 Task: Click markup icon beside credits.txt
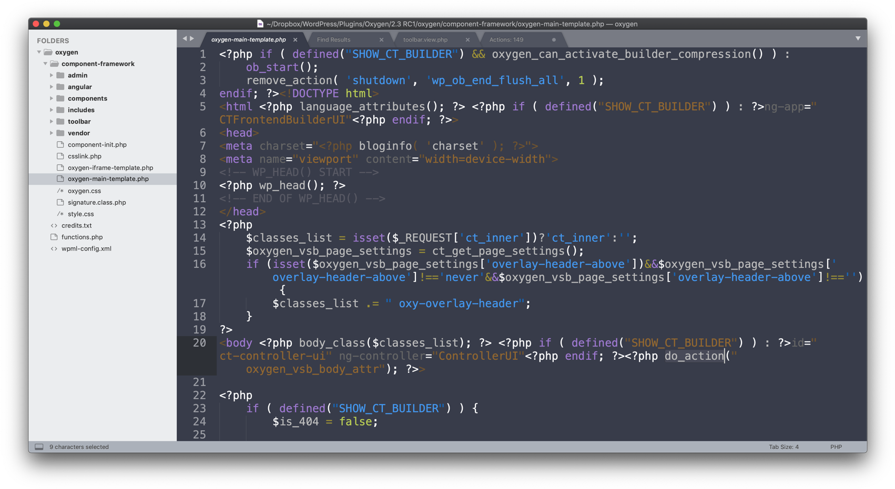(x=54, y=226)
